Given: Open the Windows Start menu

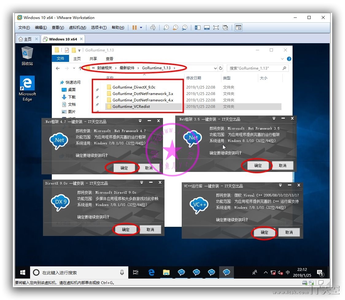Looking at the screenshot, I should [x=22, y=272].
